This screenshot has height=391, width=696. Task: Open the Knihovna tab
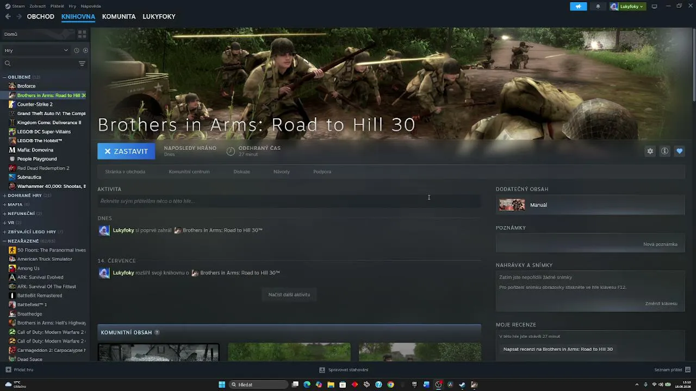coord(78,17)
